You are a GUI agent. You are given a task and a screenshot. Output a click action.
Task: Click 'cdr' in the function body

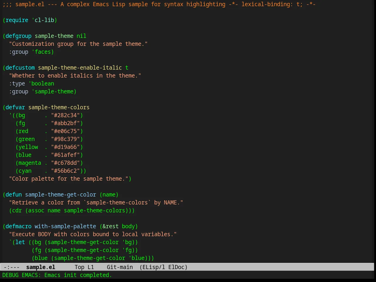(x=17, y=210)
